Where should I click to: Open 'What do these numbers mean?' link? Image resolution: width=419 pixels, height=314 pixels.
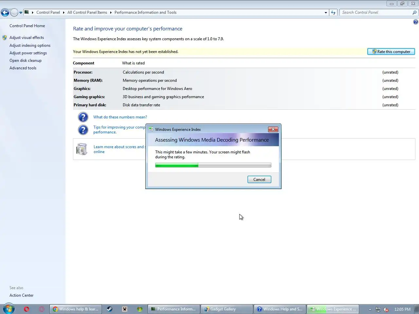click(x=120, y=117)
